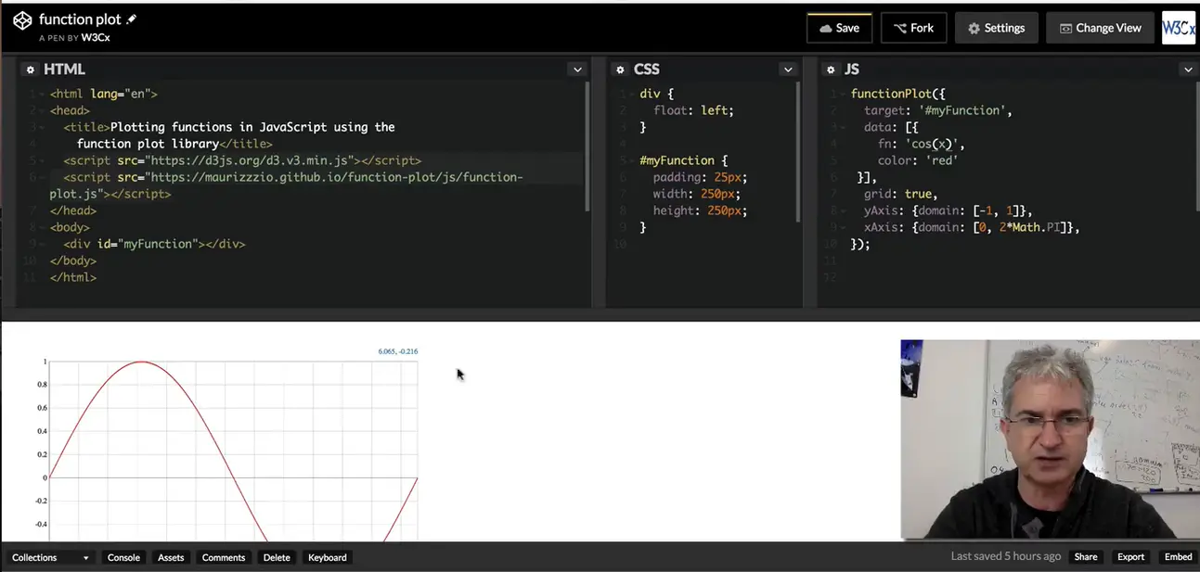Edit pen title using pencil icon

point(132,19)
